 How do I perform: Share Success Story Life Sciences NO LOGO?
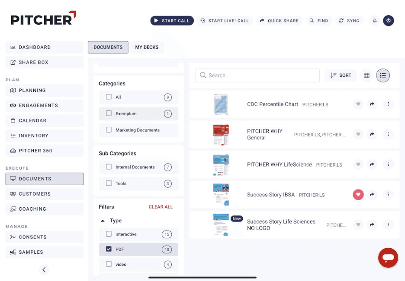(x=372, y=224)
